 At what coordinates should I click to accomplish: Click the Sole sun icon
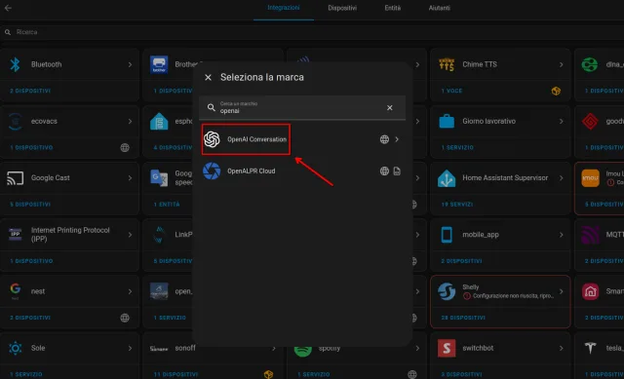pos(16,348)
